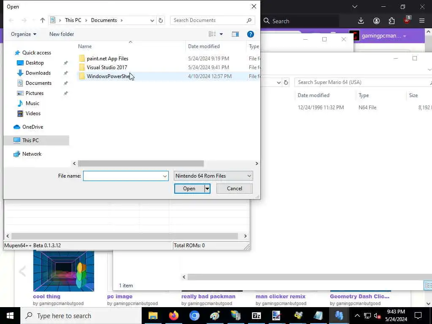Open really bad packman project link

click(x=208, y=297)
